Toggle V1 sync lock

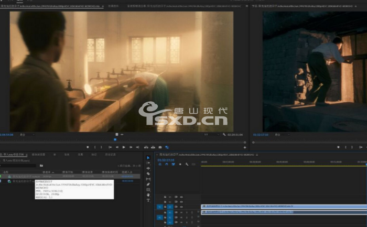click(x=176, y=207)
